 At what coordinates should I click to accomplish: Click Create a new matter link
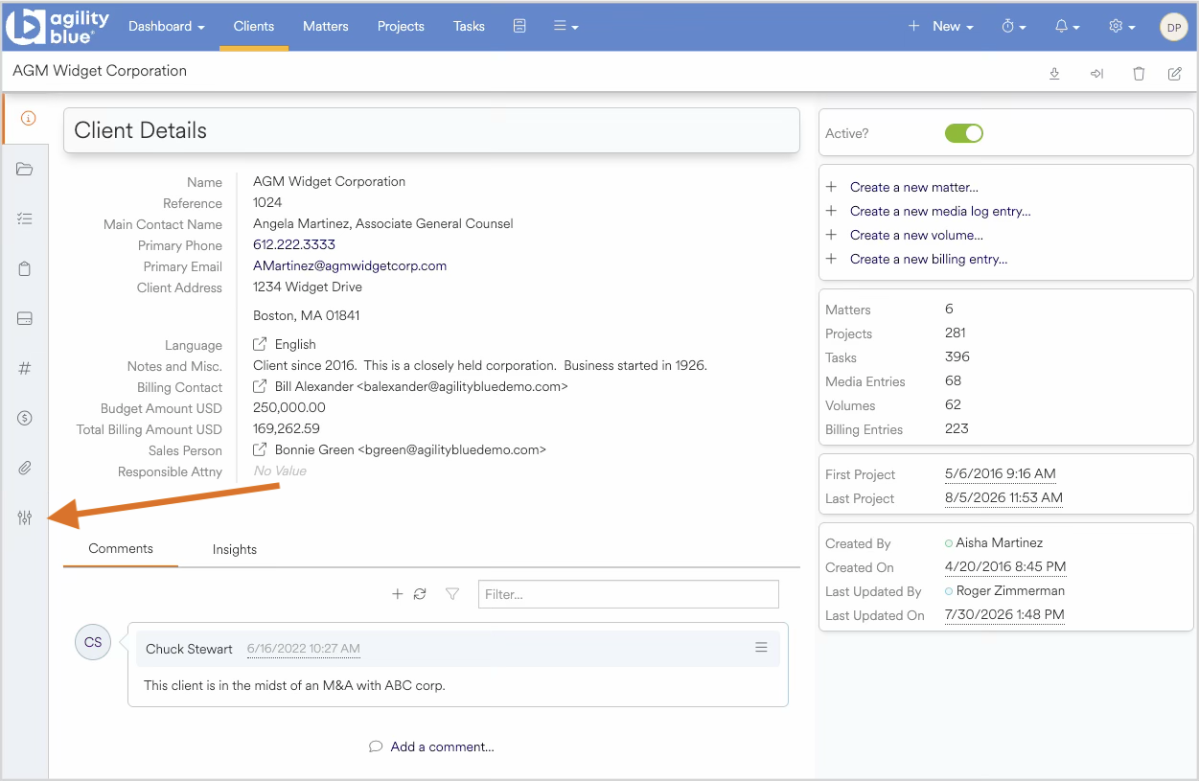914,187
